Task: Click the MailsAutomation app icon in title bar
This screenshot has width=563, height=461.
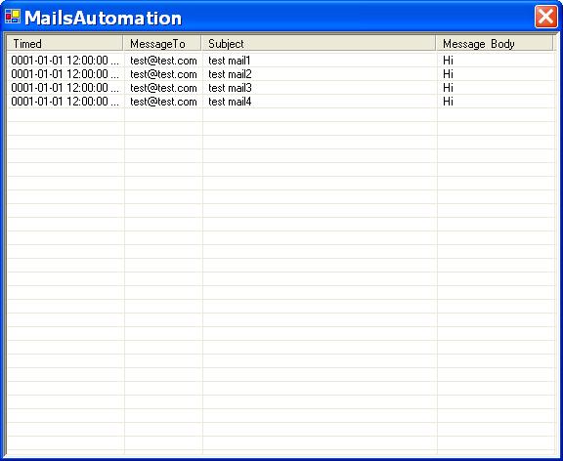Action: pyautogui.click(x=13, y=17)
